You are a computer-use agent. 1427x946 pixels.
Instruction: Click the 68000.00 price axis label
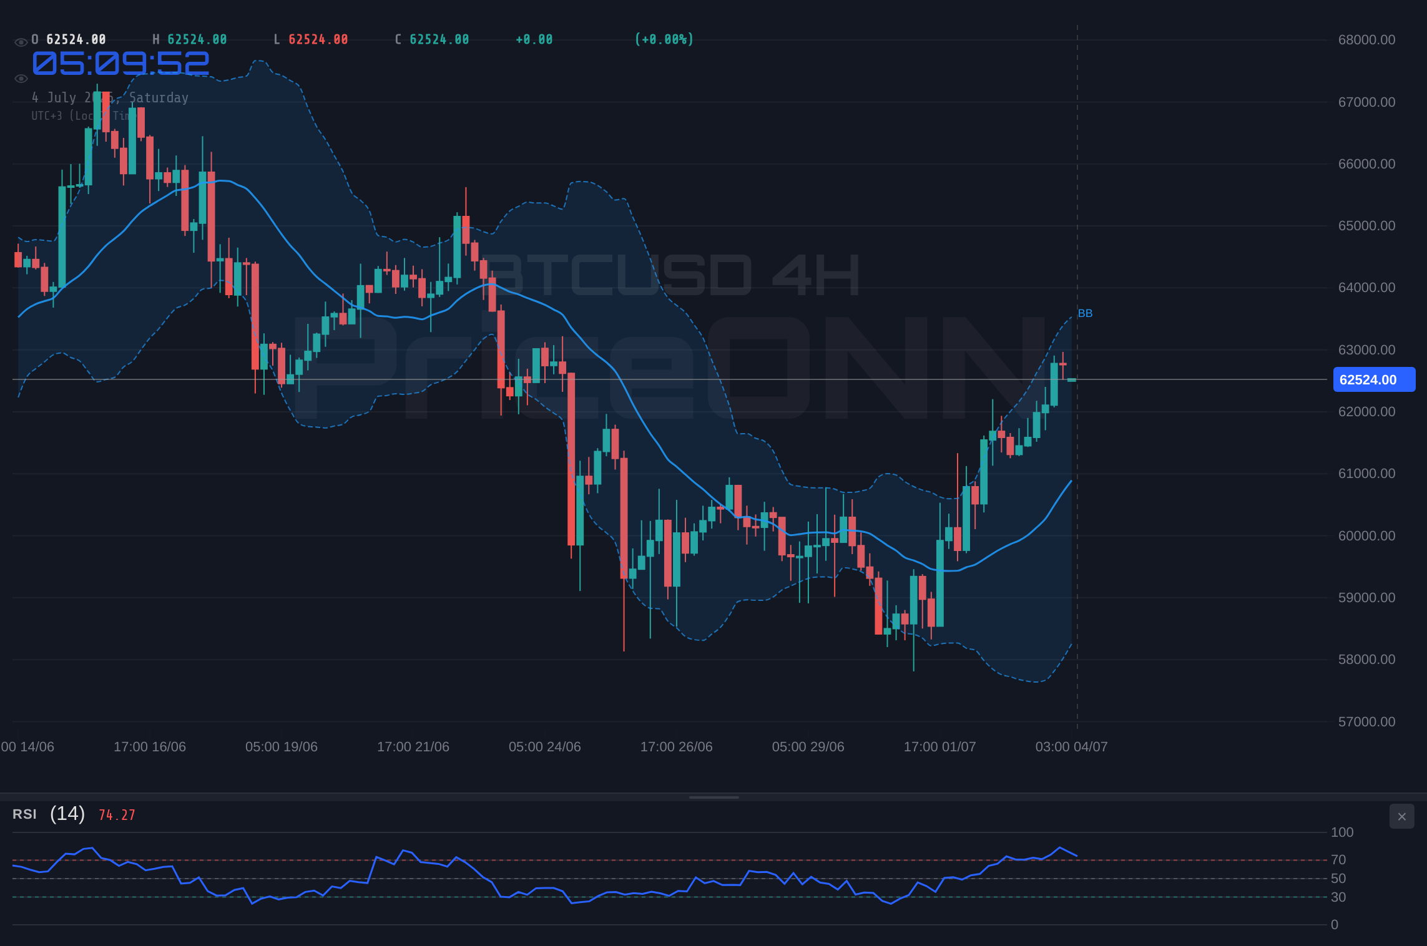click(1366, 40)
